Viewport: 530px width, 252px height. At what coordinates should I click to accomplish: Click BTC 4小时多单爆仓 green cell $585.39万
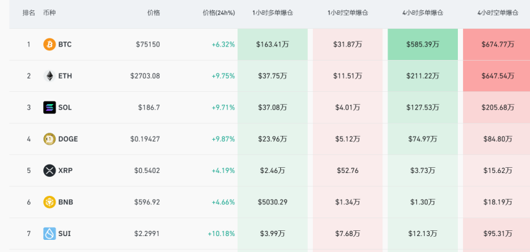pos(423,44)
